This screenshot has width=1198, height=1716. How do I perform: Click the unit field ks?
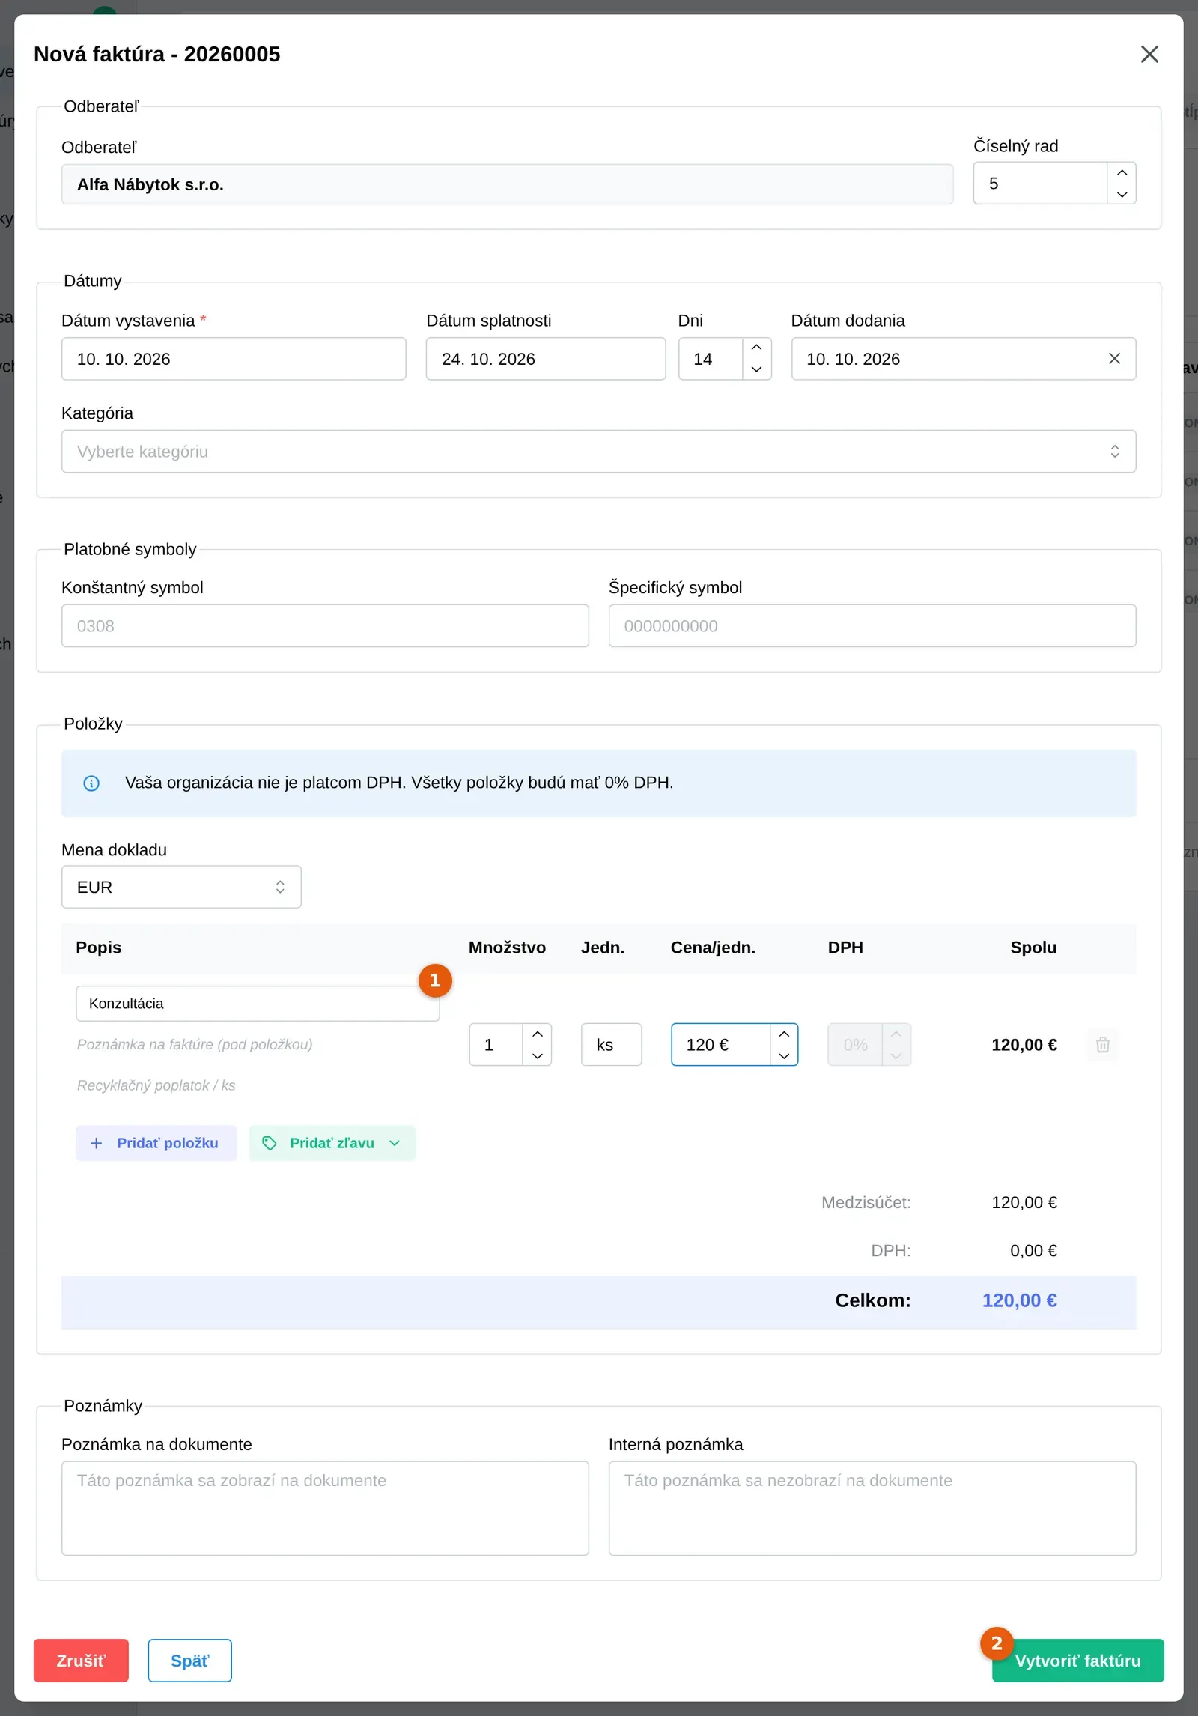click(x=611, y=1045)
